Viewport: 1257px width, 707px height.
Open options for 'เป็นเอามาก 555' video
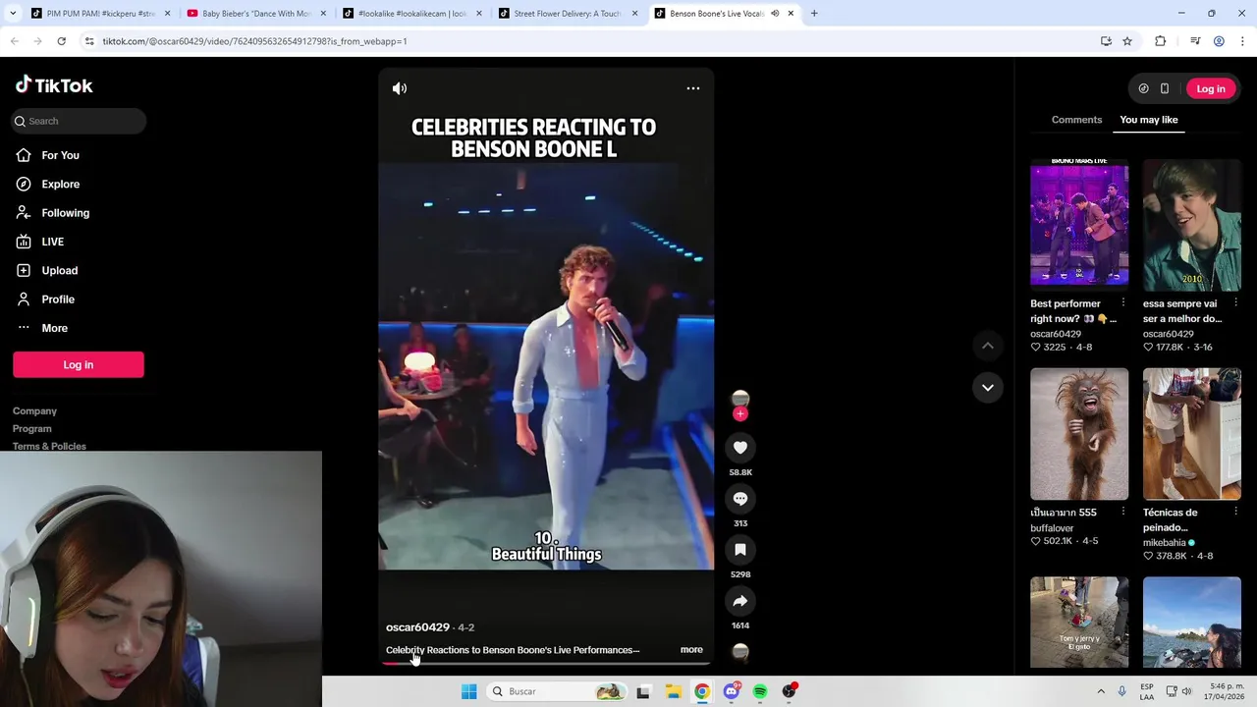[1123, 513]
